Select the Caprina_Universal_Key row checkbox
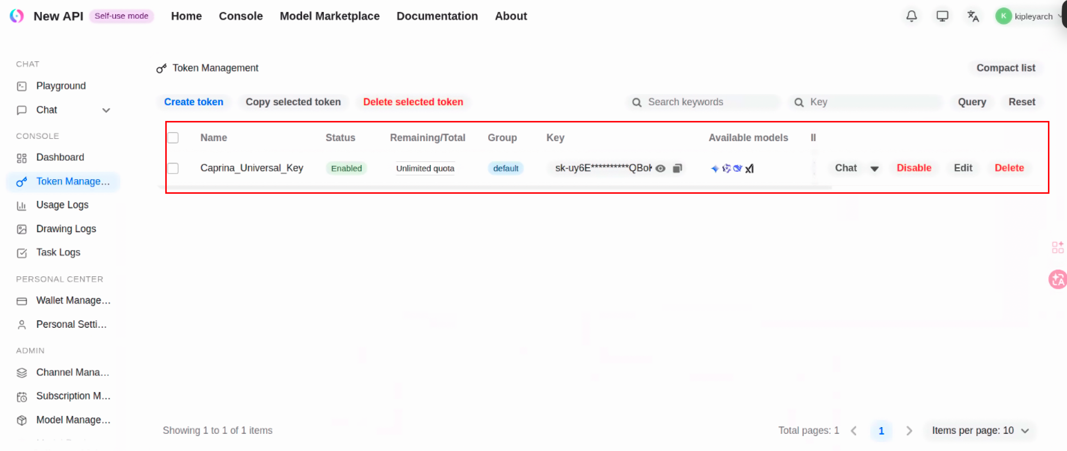 coord(173,168)
